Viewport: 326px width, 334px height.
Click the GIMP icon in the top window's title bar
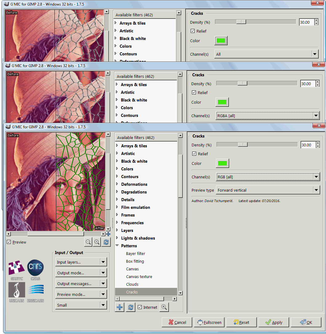pos(6,4)
